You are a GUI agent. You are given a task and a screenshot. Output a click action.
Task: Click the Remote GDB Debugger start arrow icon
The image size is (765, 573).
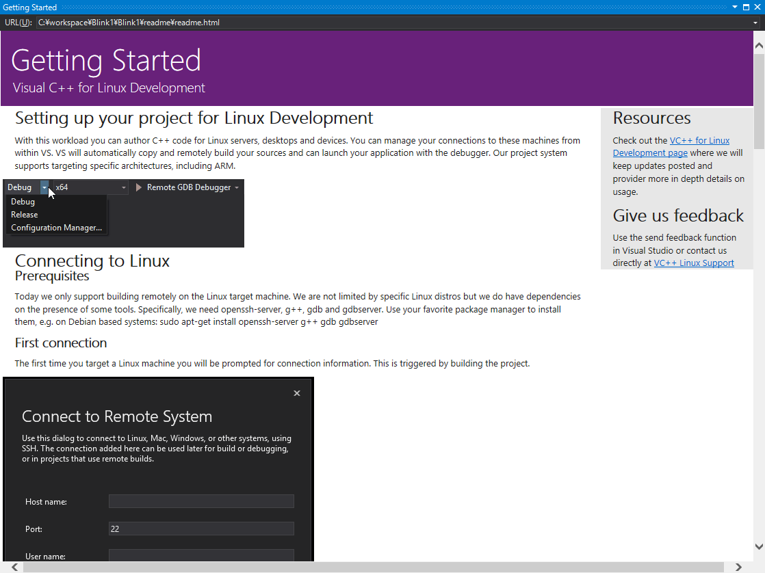click(x=138, y=187)
